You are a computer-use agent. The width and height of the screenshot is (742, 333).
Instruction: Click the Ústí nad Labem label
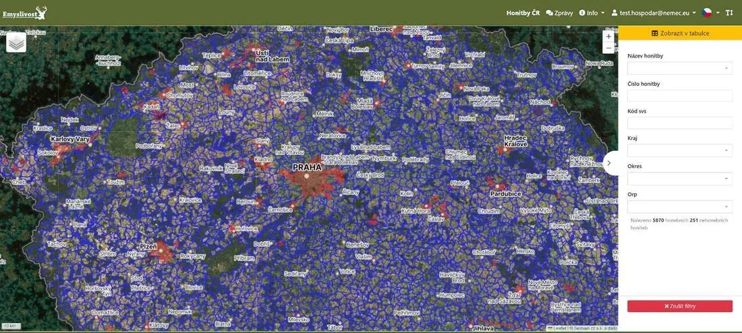coord(272,57)
